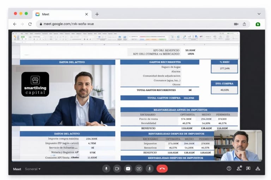The width and height of the screenshot is (271, 180).
Task: Select the 574.300€ cell
Action: tap(186, 119)
